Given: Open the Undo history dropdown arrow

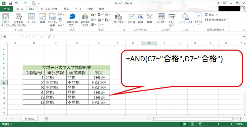Looking at the screenshot, I should point(20,3).
